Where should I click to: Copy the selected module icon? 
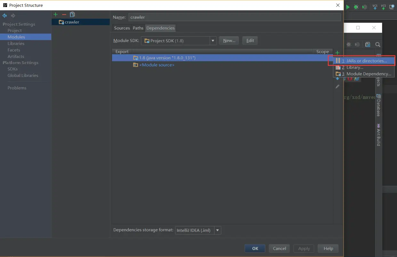72,14
